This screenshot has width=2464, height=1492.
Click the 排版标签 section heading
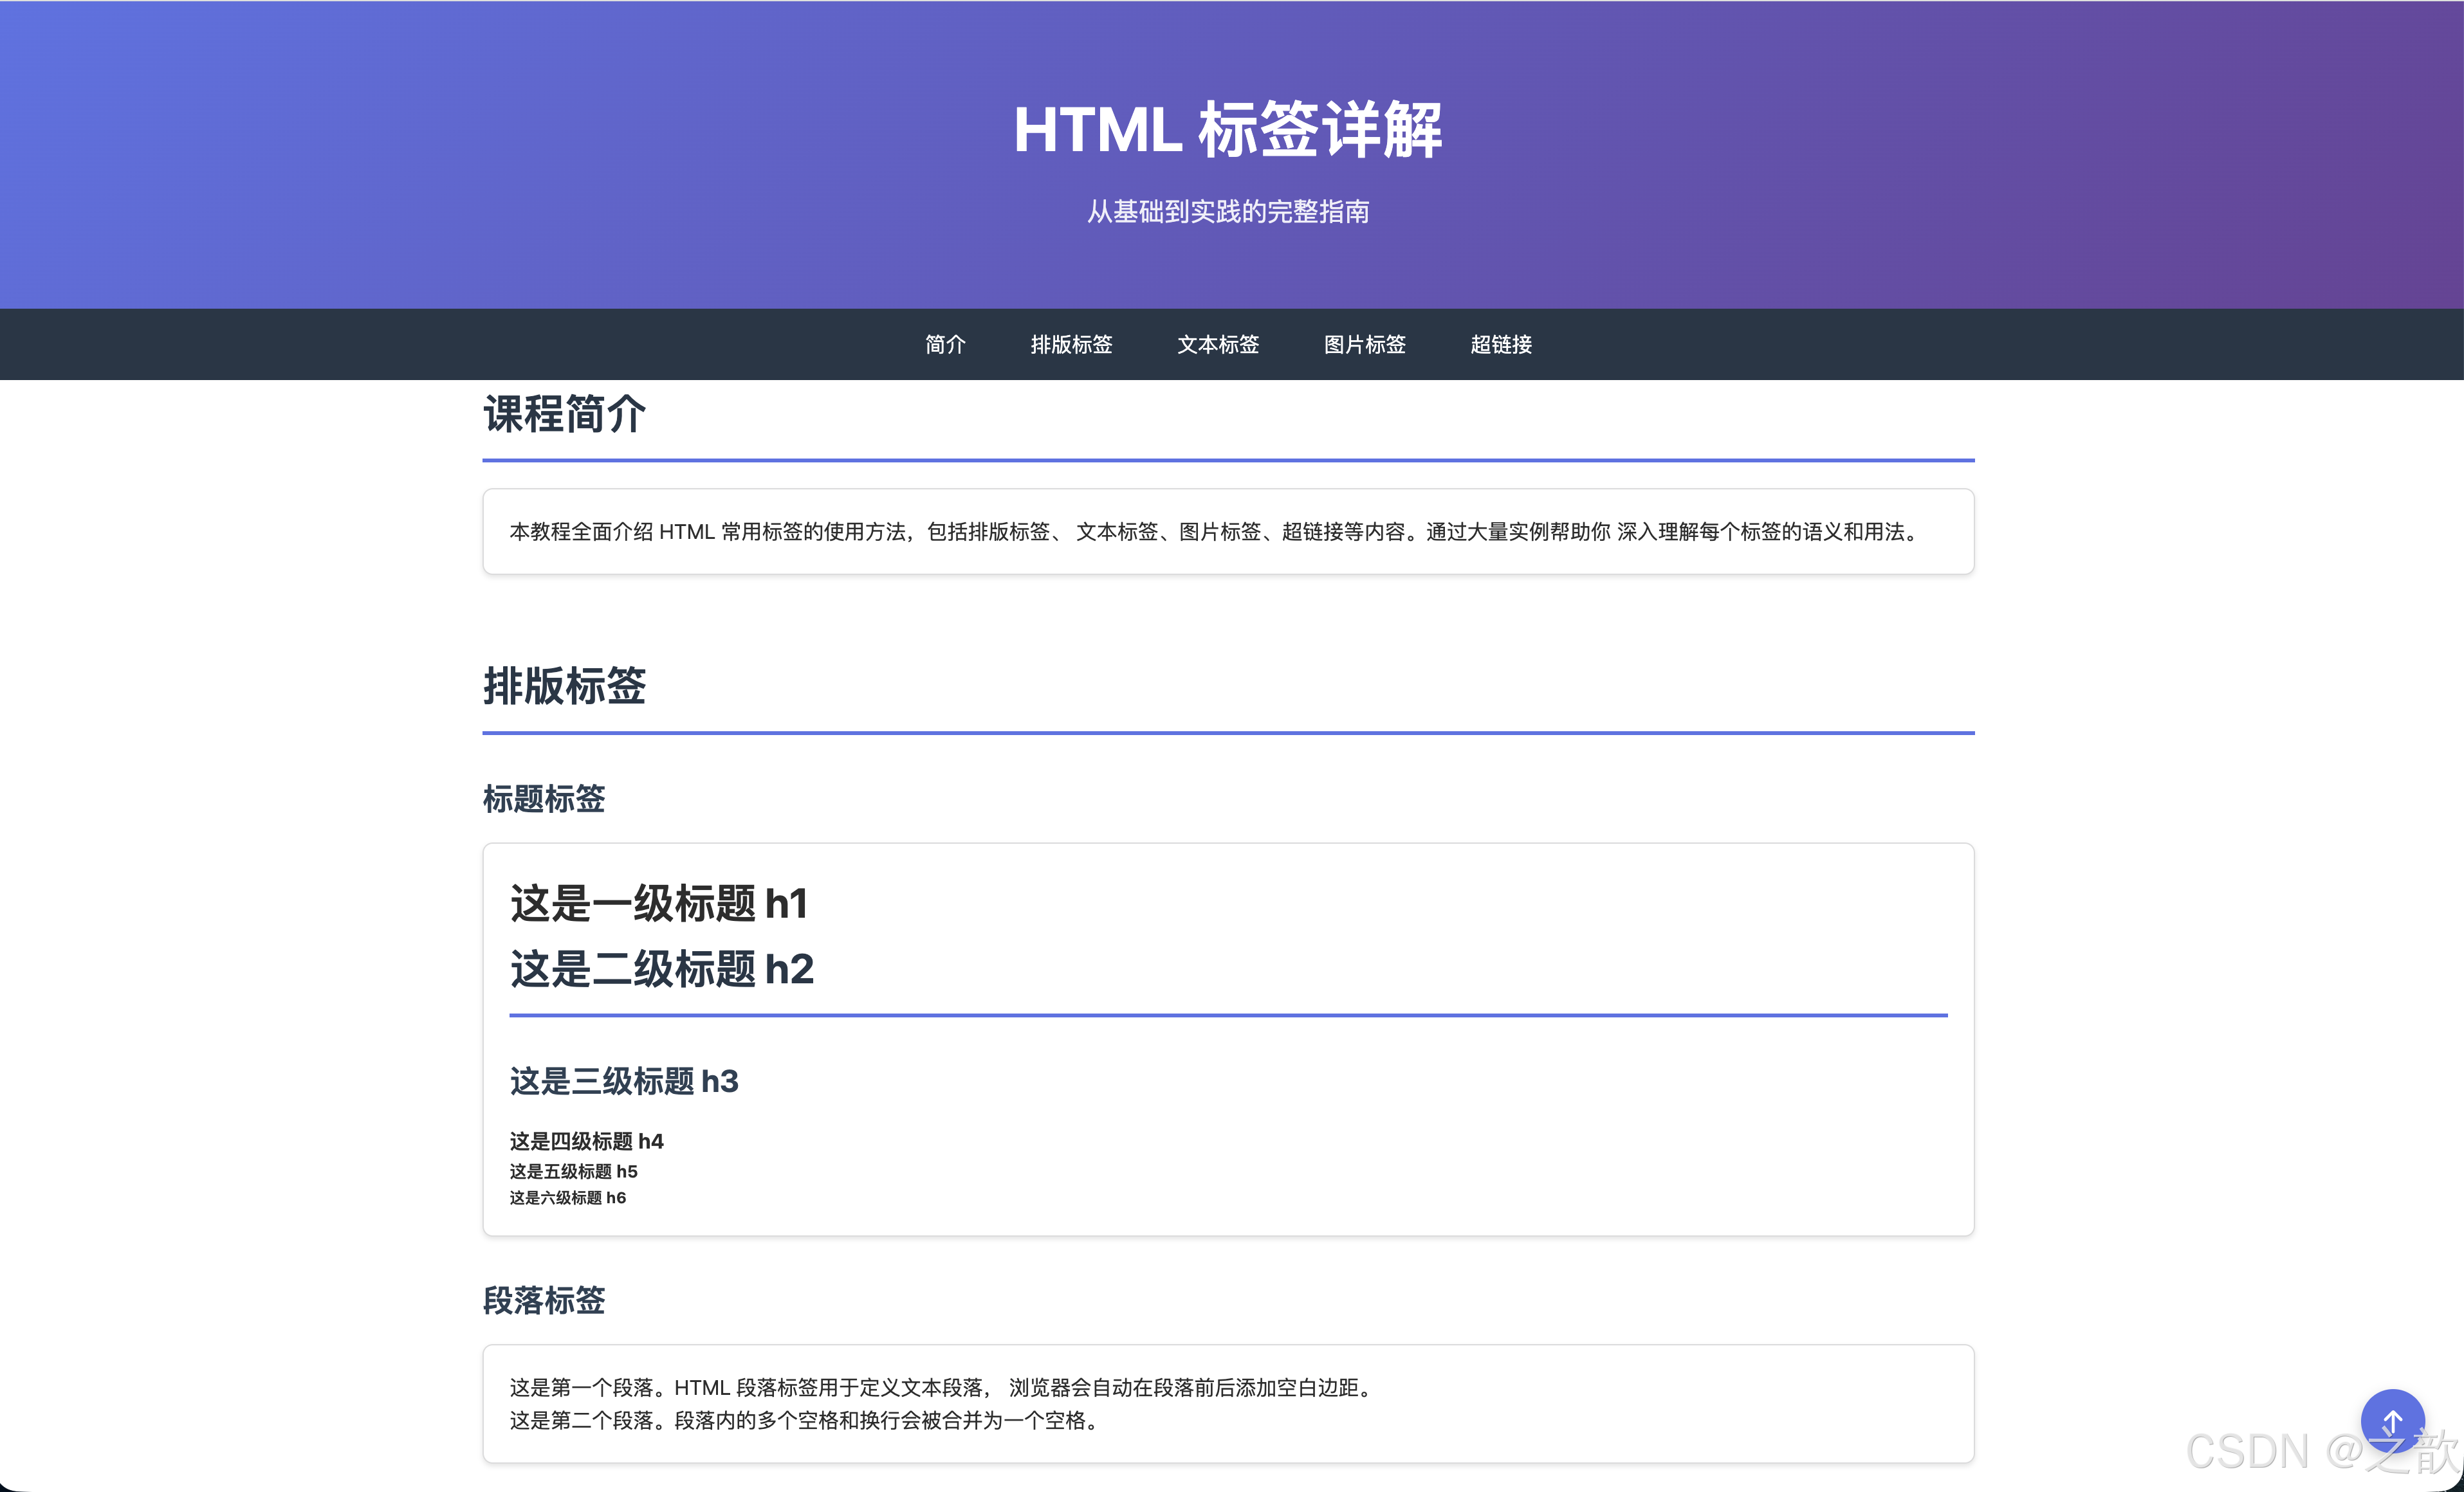pyautogui.click(x=565, y=687)
